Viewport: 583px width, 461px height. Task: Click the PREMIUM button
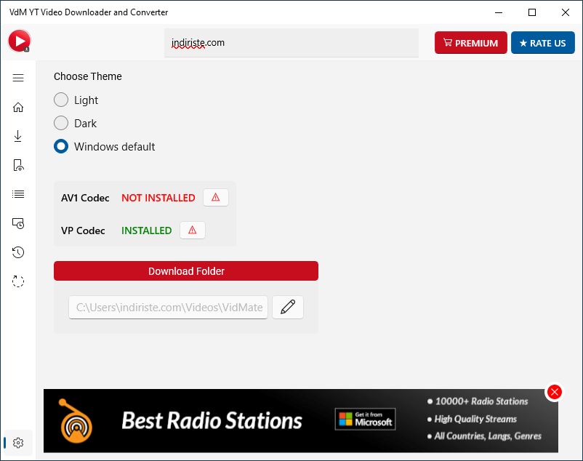471,43
